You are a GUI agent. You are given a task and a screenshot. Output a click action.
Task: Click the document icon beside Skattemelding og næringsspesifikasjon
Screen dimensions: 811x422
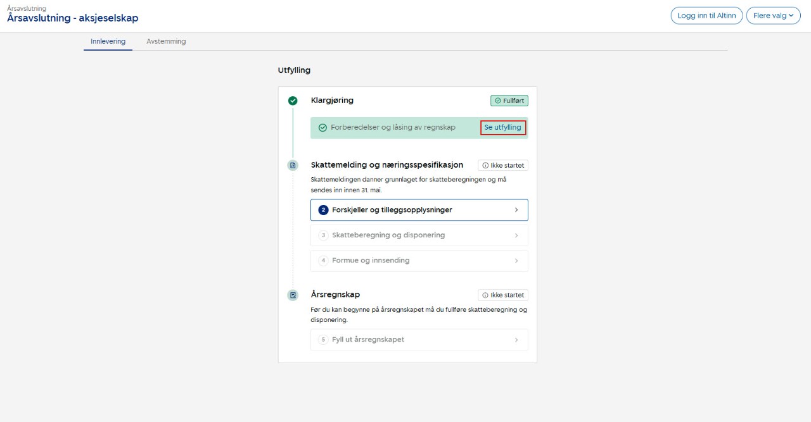coord(293,166)
